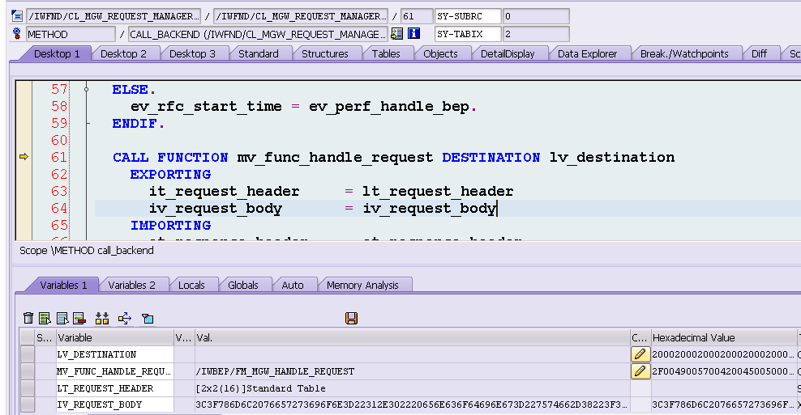
Task: Select the Variables 2 tab
Action: [132, 285]
